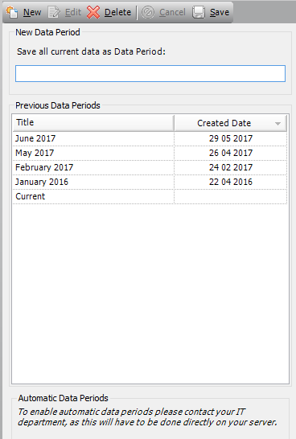Select the Current data period row

150,197
